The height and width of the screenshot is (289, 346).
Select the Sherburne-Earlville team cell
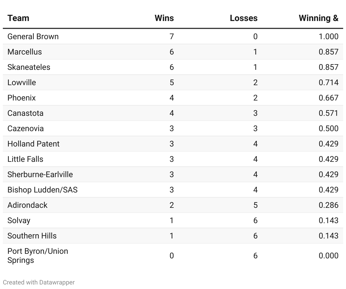pos(40,174)
